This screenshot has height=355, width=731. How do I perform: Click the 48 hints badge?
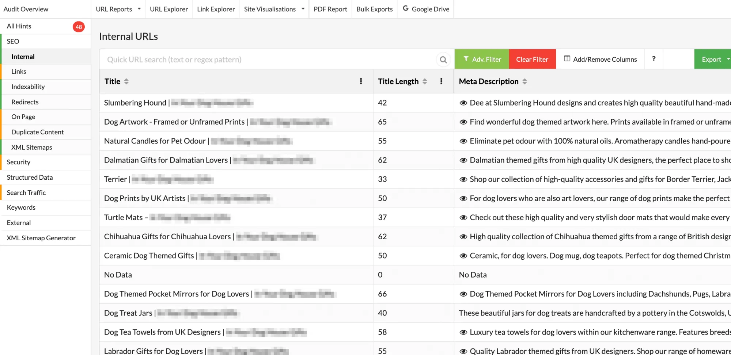[79, 27]
